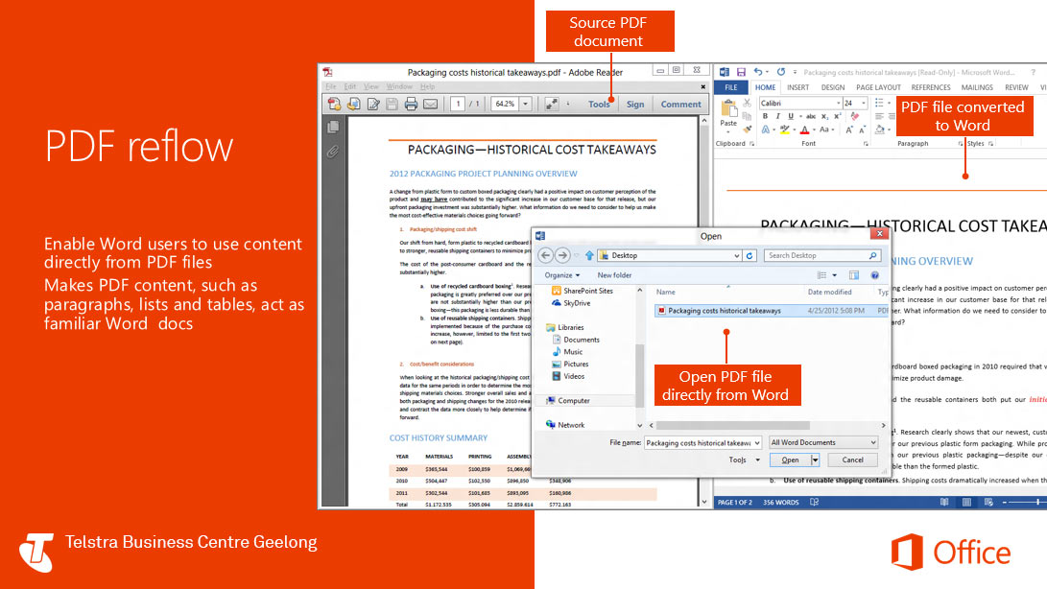This screenshot has height=589, width=1047.
Task: Toggle Subscript in Word ribbon
Action: (x=824, y=116)
